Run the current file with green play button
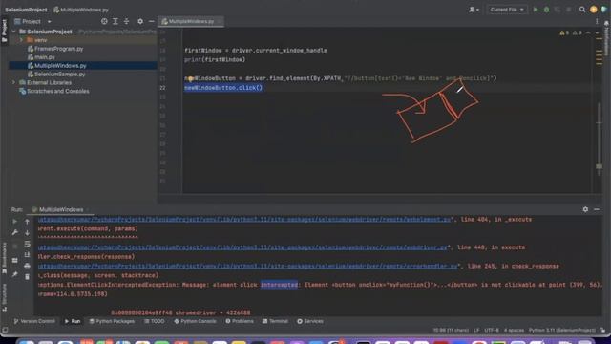Viewport: 611px width, 344px height. (x=536, y=10)
